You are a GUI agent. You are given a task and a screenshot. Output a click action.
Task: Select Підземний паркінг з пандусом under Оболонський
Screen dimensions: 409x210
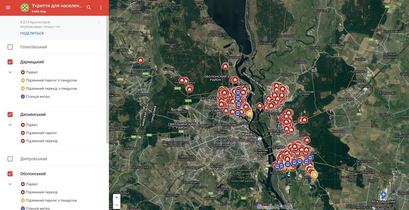click(x=49, y=201)
